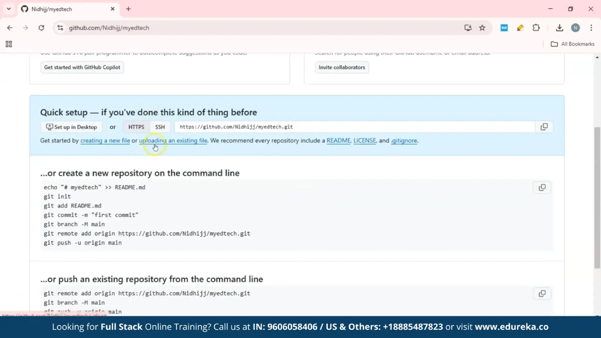The height and width of the screenshot is (338, 601).
Task: Copy the push existing repository commands
Action: [x=542, y=294]
